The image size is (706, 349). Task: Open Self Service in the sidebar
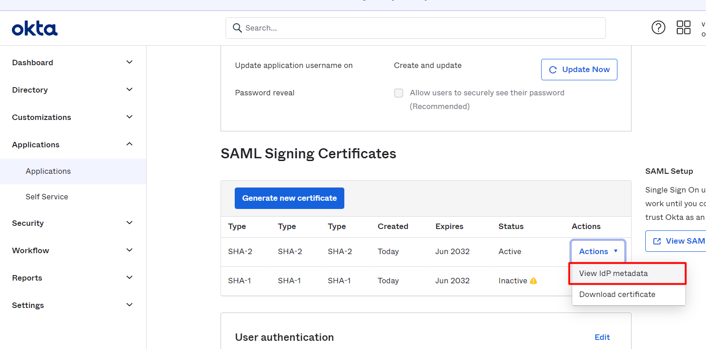(x=47, y=197)
